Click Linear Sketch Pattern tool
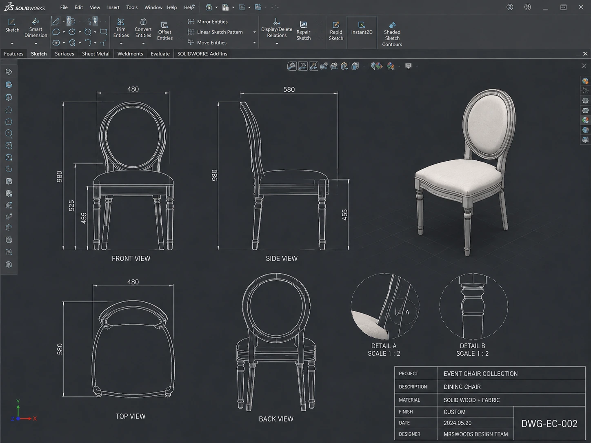 215,32
